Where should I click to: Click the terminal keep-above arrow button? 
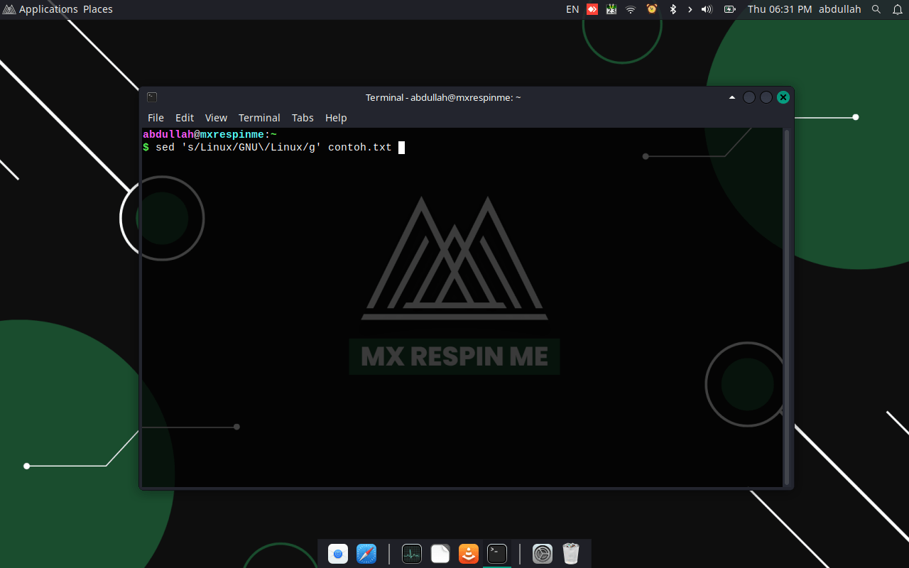click(732, 97)
